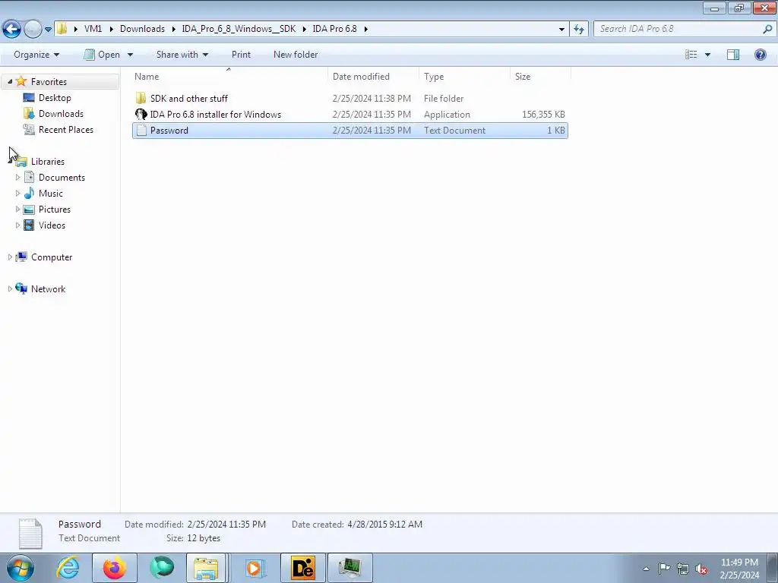Expand the Music library arrow
This screenshot has width=778, height=583.
click(x=18, y=193)
